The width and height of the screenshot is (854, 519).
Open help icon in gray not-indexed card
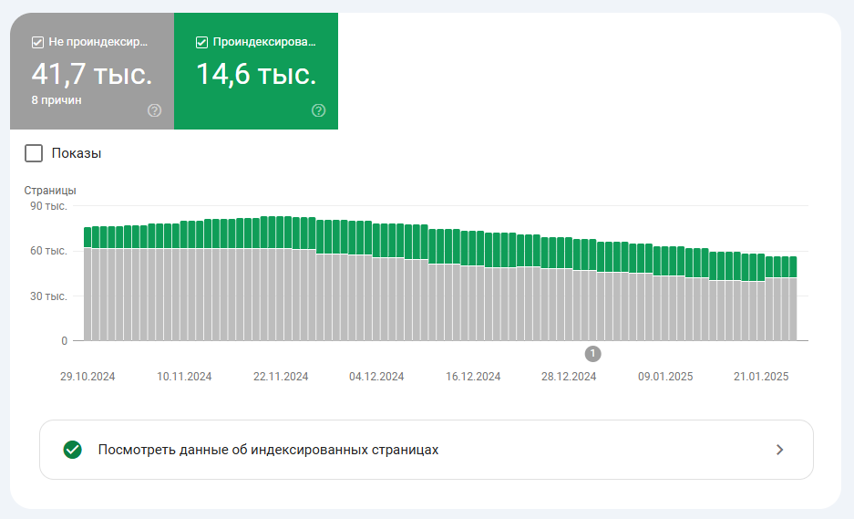pos(154,110)
